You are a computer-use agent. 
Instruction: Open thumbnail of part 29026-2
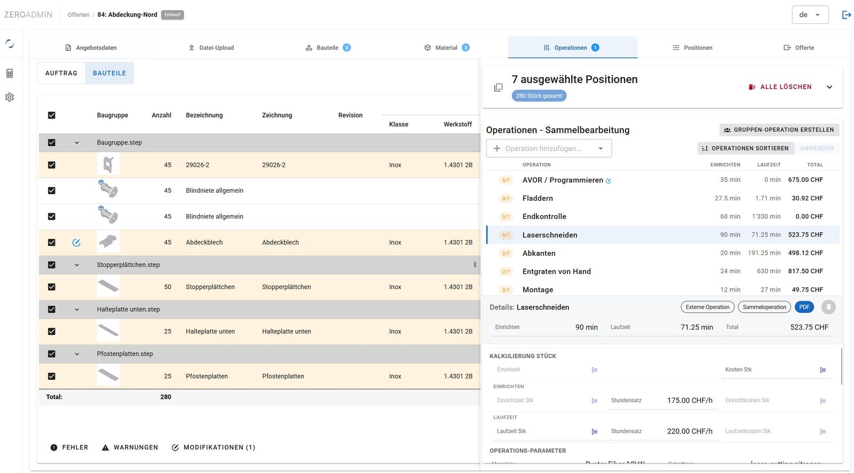[108, 165]
